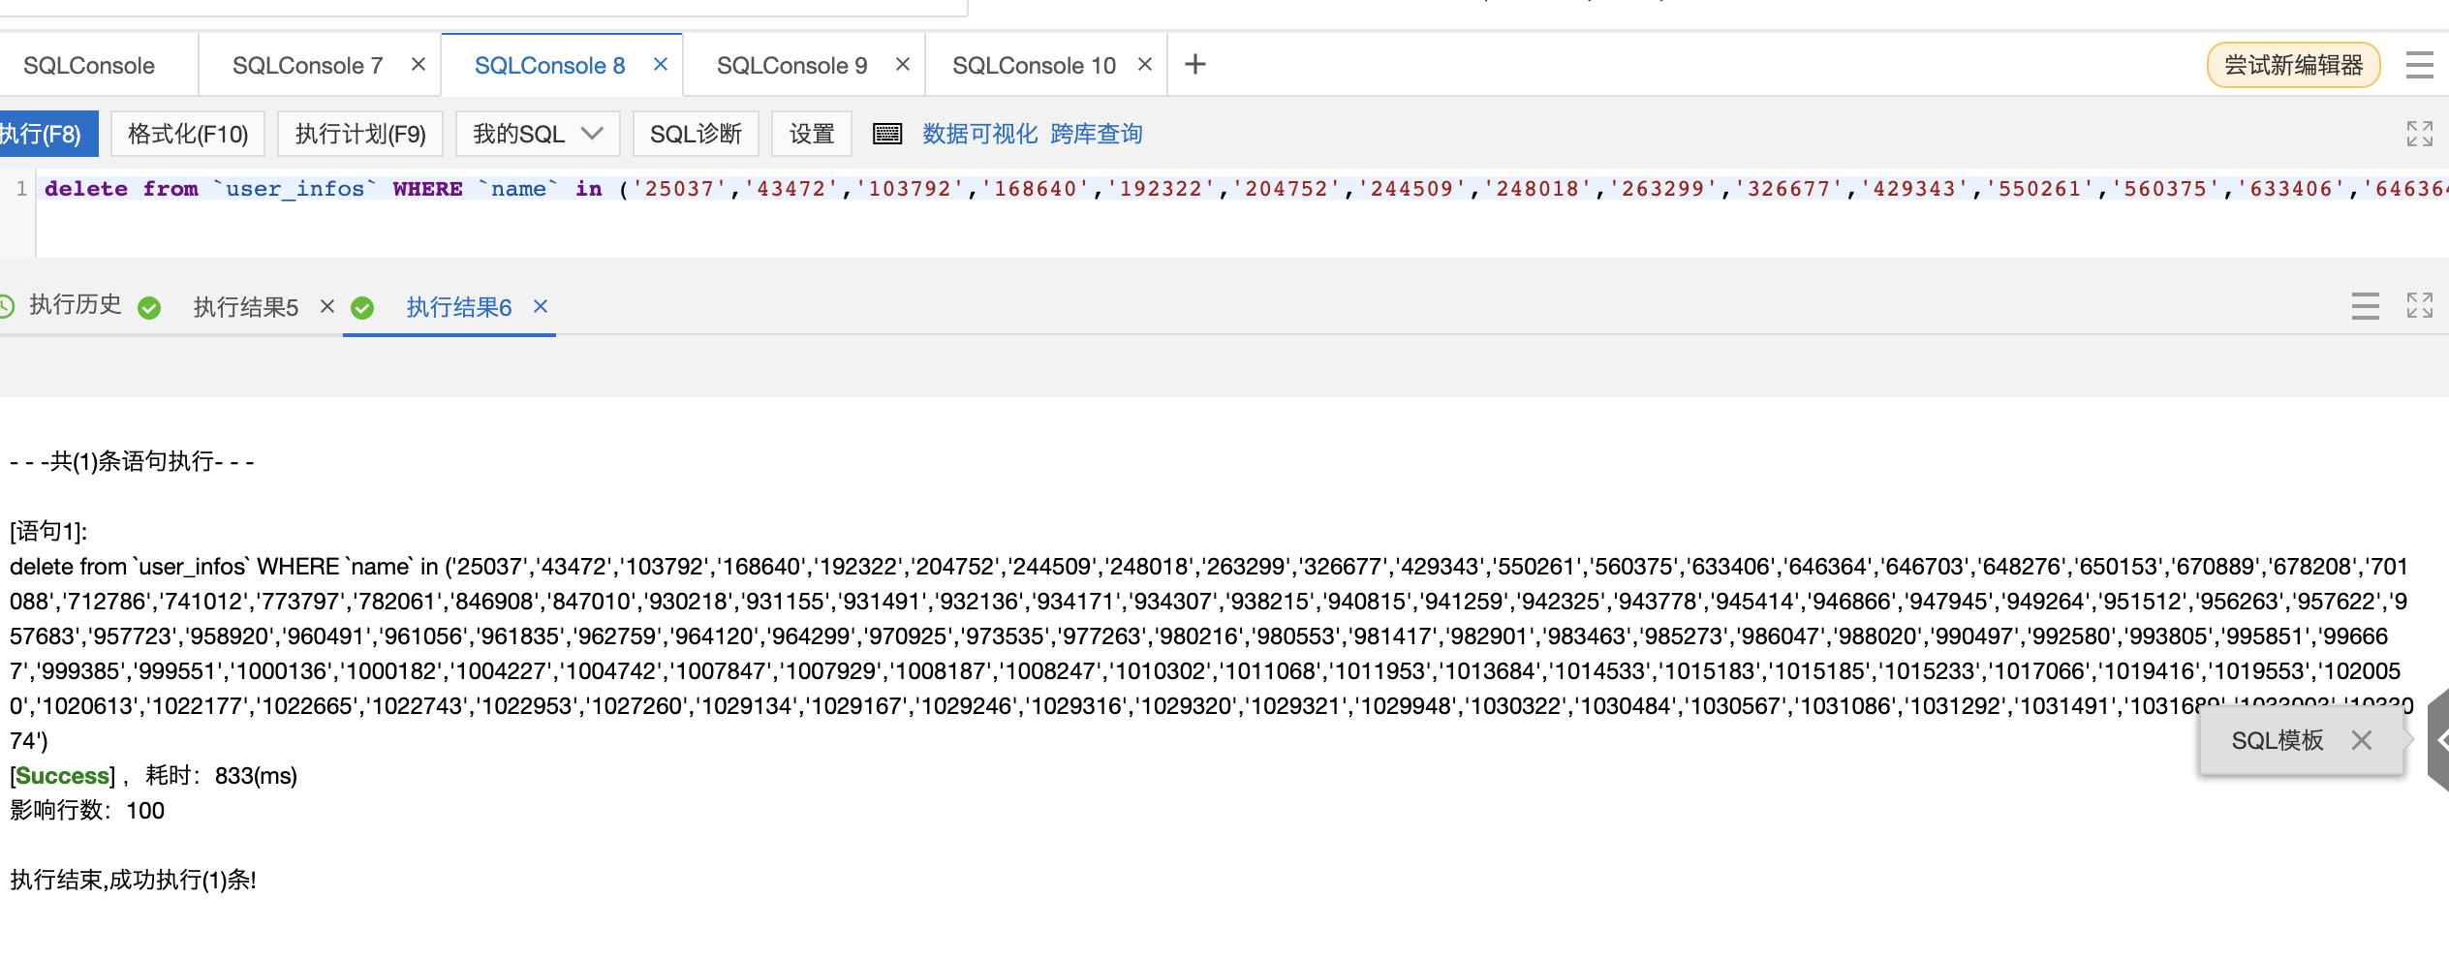Image resolution: width=2449 pixels, height=961 pixels.
Task: Close the 执行结果5 result tab
Action: point(327,307)
